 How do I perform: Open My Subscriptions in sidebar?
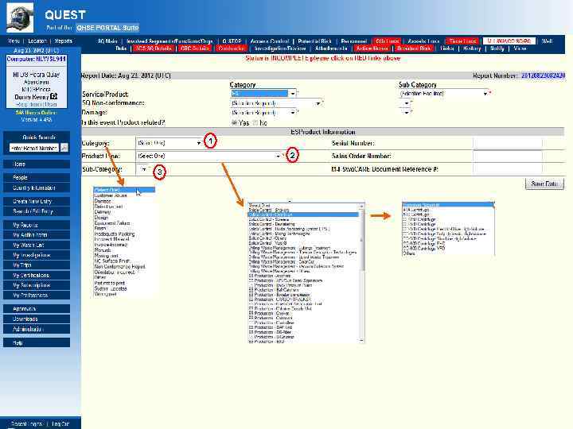(x=37, y=285)
